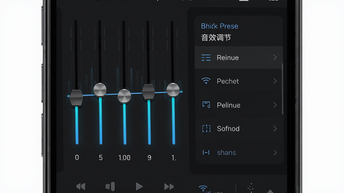This screenshot has width=344, height=193.
Task: Click the dotted sparkle icon at bottom
Action: pos(251,188)
